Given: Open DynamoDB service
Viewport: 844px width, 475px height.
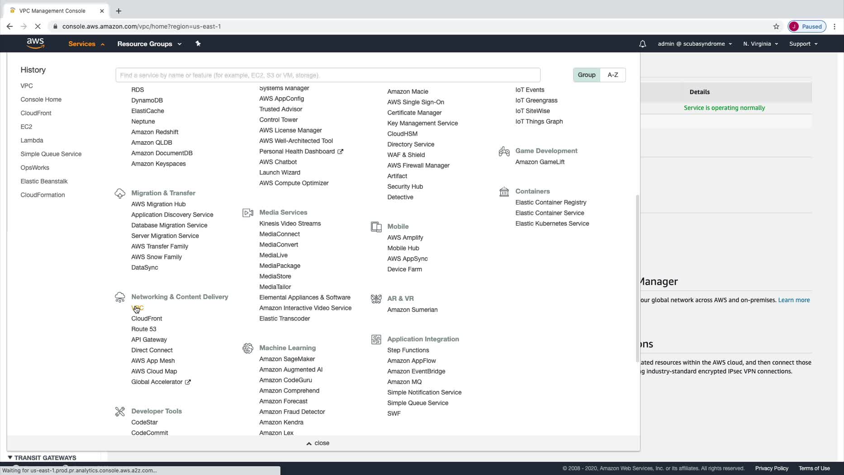Looking at the screenshot, I should tap(147, 100).
